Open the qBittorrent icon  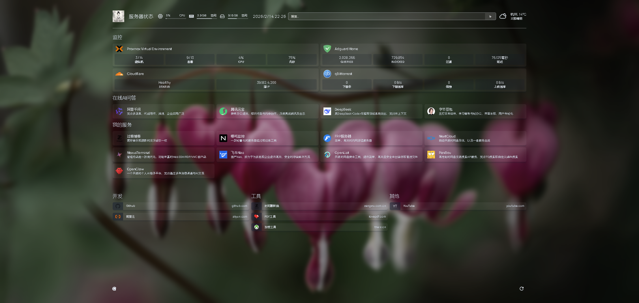pos(327,74)
